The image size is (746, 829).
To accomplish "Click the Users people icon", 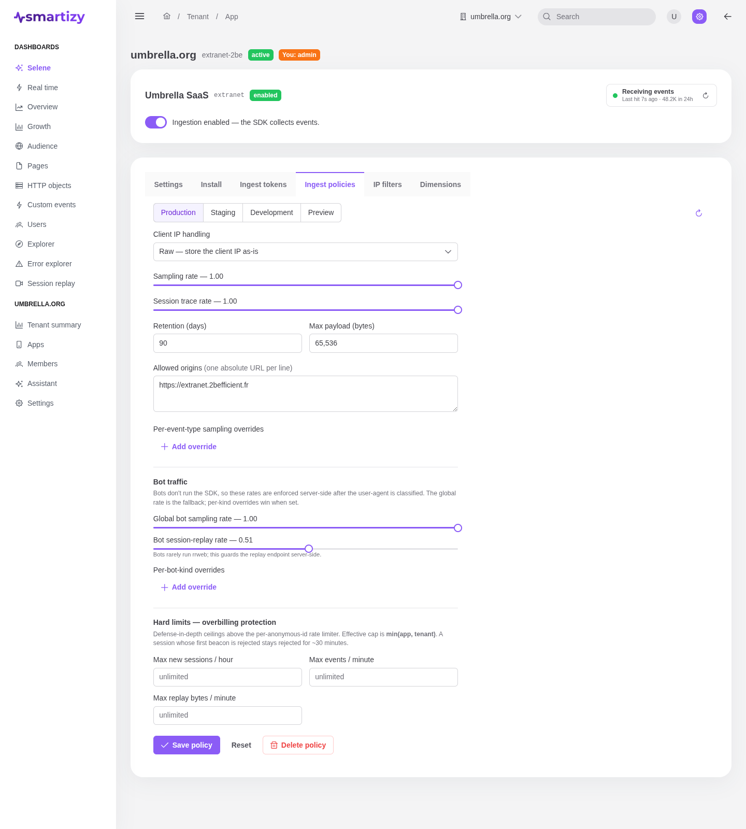I will [19, 225].
